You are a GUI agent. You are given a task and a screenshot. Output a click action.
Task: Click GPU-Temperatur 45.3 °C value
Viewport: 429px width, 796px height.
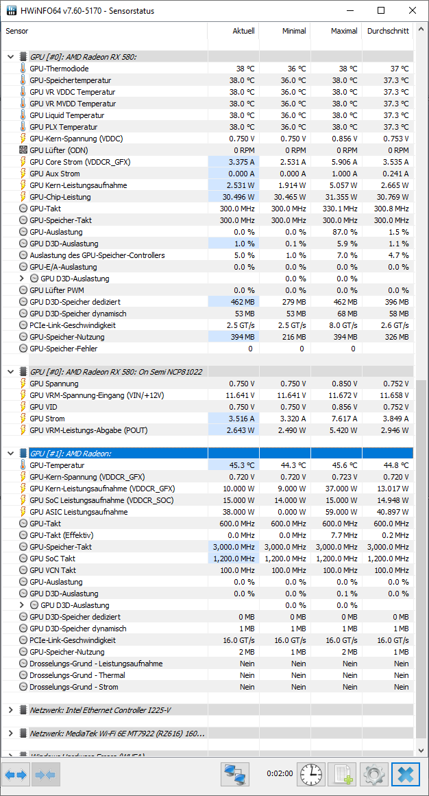pos(241,465)
